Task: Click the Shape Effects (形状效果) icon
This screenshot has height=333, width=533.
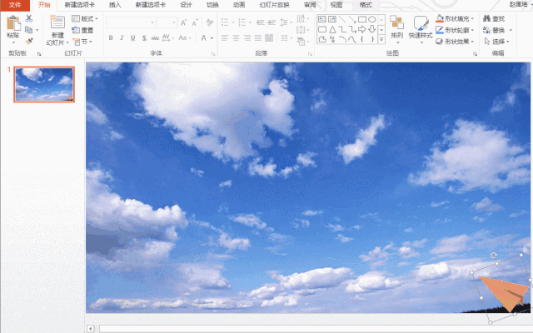Action: coord(440,42)
